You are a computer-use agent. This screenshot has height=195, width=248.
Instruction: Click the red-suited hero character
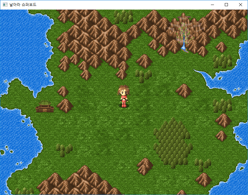point(124,97)
